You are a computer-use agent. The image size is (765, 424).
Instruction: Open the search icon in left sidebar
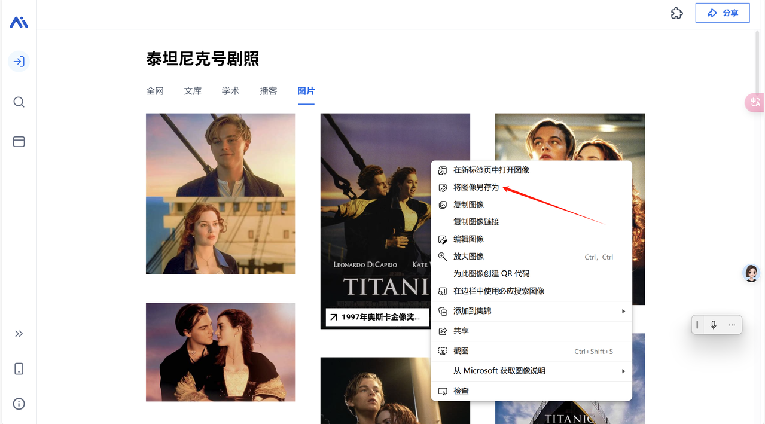pos(19,102)
